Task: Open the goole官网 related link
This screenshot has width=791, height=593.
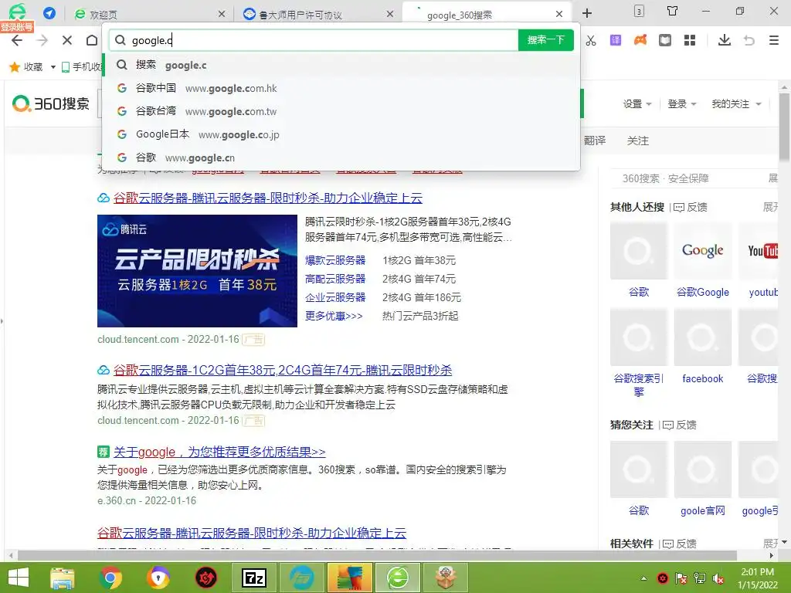Action: tap(703, 511)
